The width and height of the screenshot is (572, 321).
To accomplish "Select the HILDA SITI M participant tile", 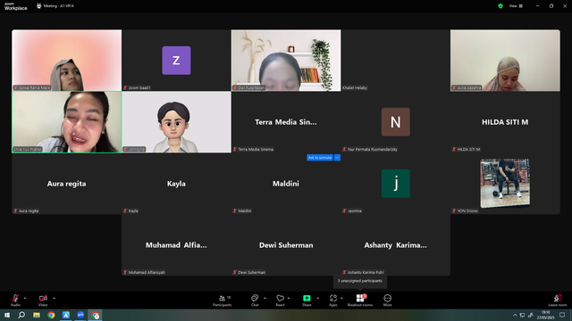I will click(x=505, y=122).
